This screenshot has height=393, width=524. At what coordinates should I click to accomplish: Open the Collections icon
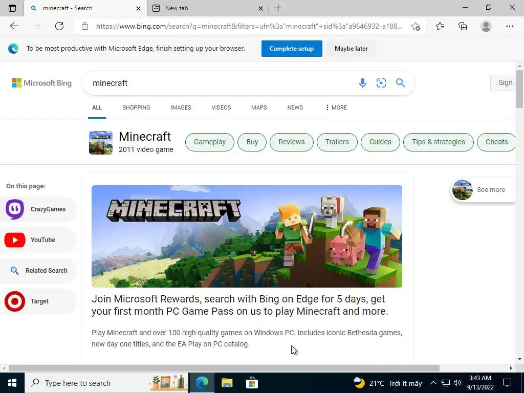(463, 26)
